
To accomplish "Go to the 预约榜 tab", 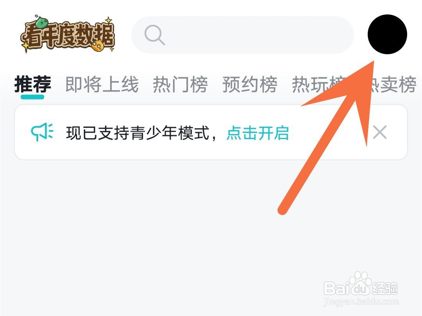I will click(250, 84).
